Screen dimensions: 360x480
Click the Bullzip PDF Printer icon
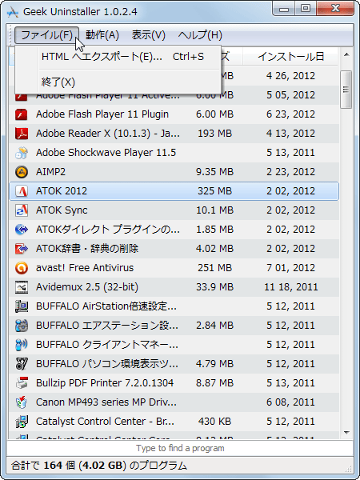[x=22, y=383]
